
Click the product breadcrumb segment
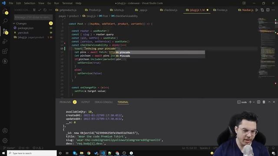coord(74,16)
